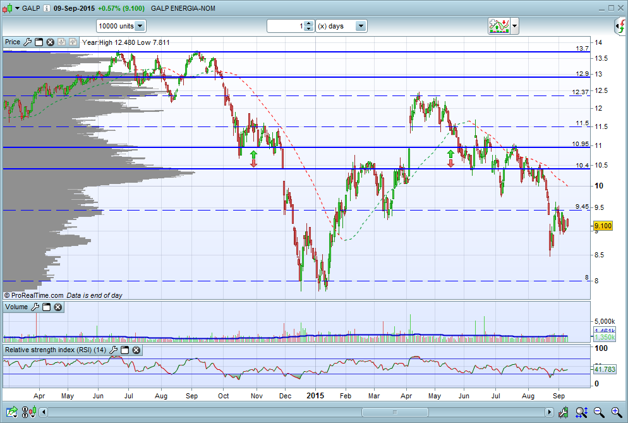628x423 pixels.
Task: Click the 41.783 RSI value label
Action: (x=605, y=369)
